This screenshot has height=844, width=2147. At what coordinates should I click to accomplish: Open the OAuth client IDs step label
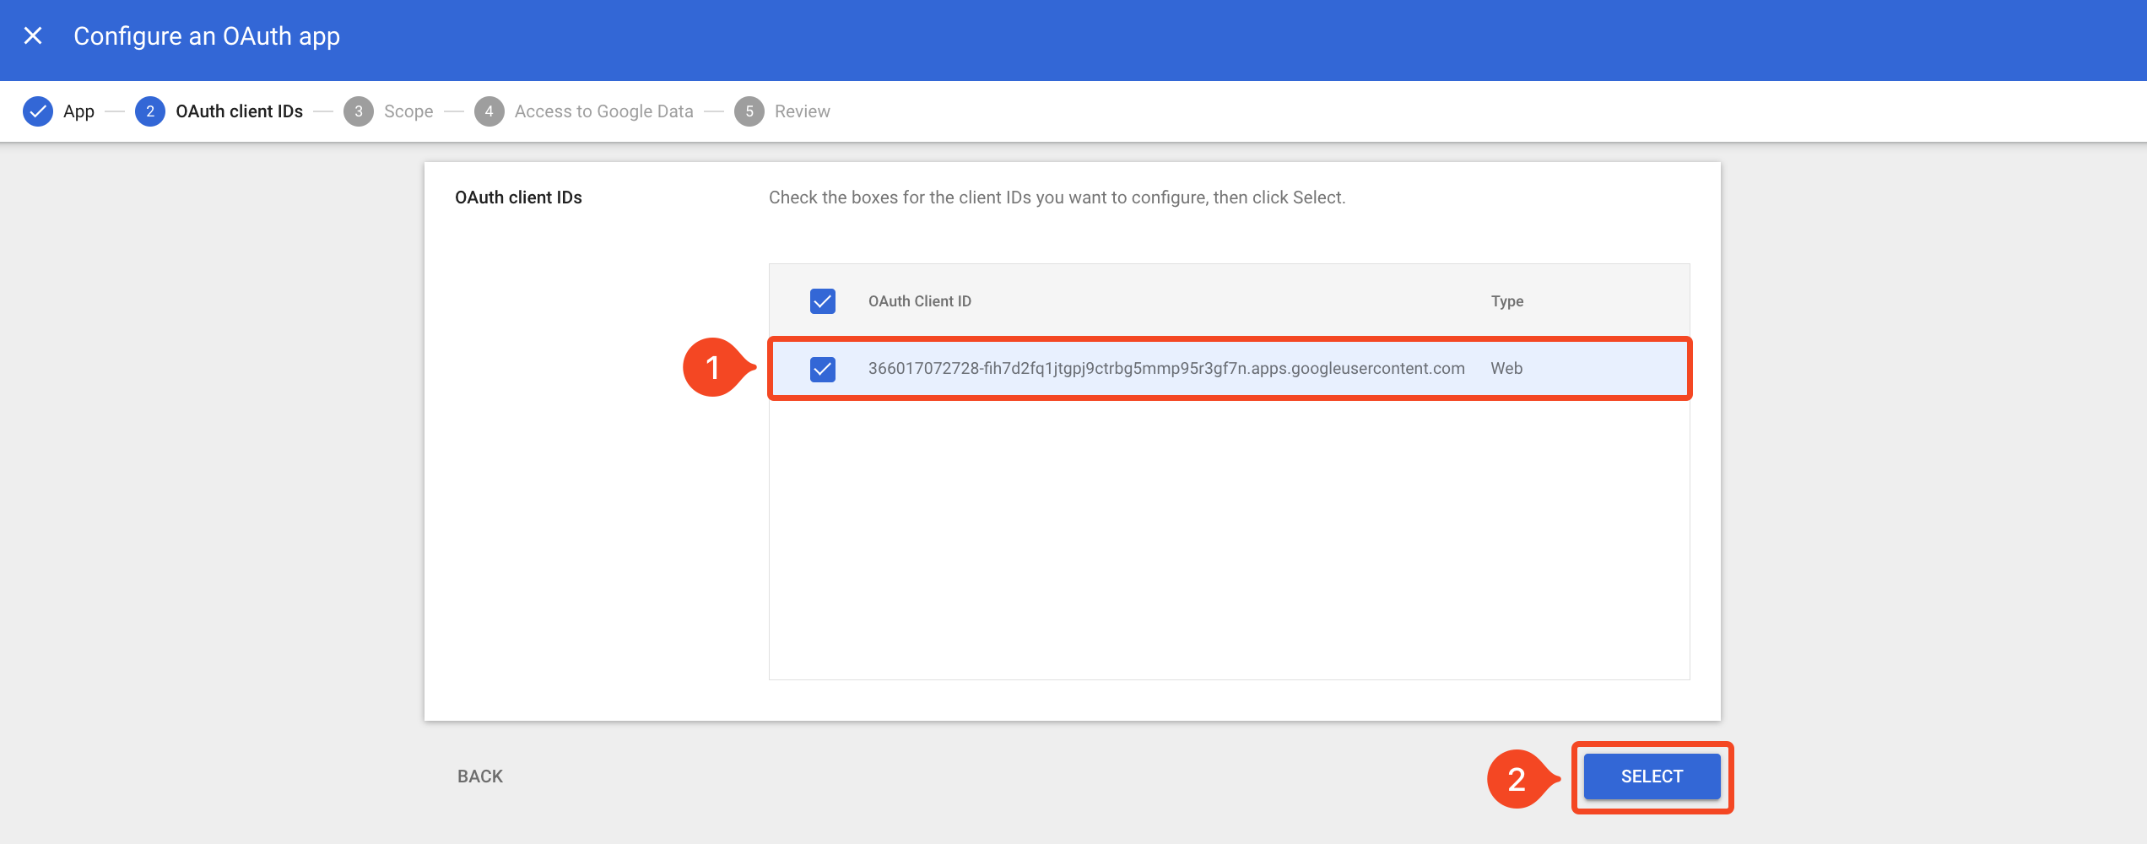pos(239,111)
